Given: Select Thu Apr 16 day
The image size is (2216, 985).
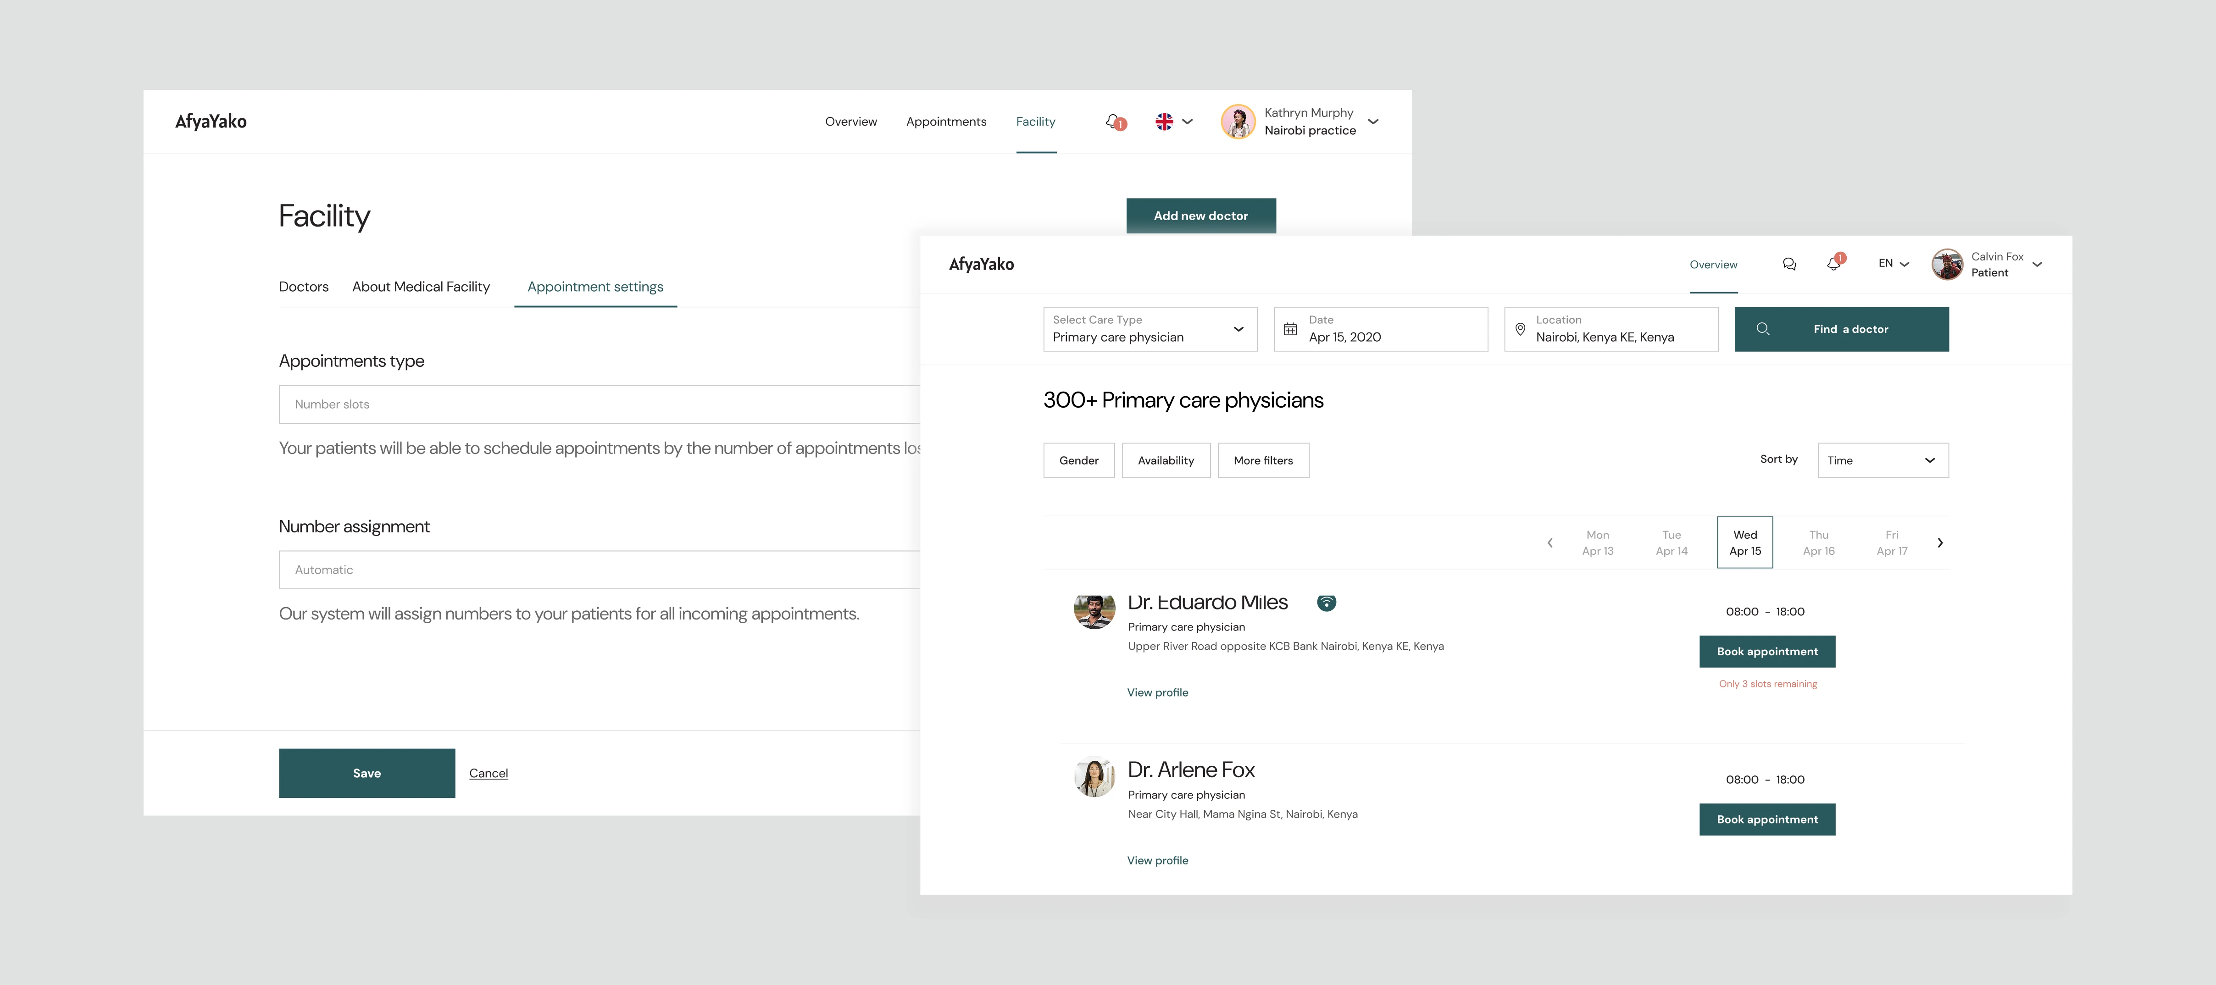Looking at the screenshot, I should pyautogui.click(x=1819, y=543).
